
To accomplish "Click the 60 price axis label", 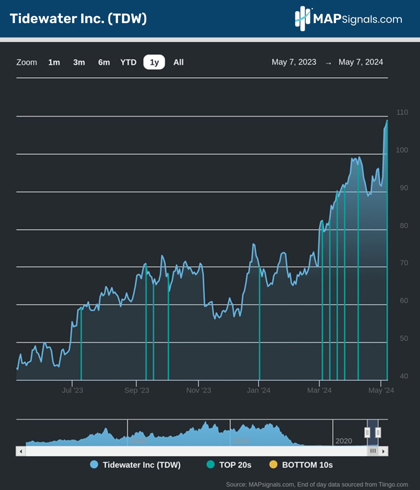I will pyautogui.click(x=404, y=301).
